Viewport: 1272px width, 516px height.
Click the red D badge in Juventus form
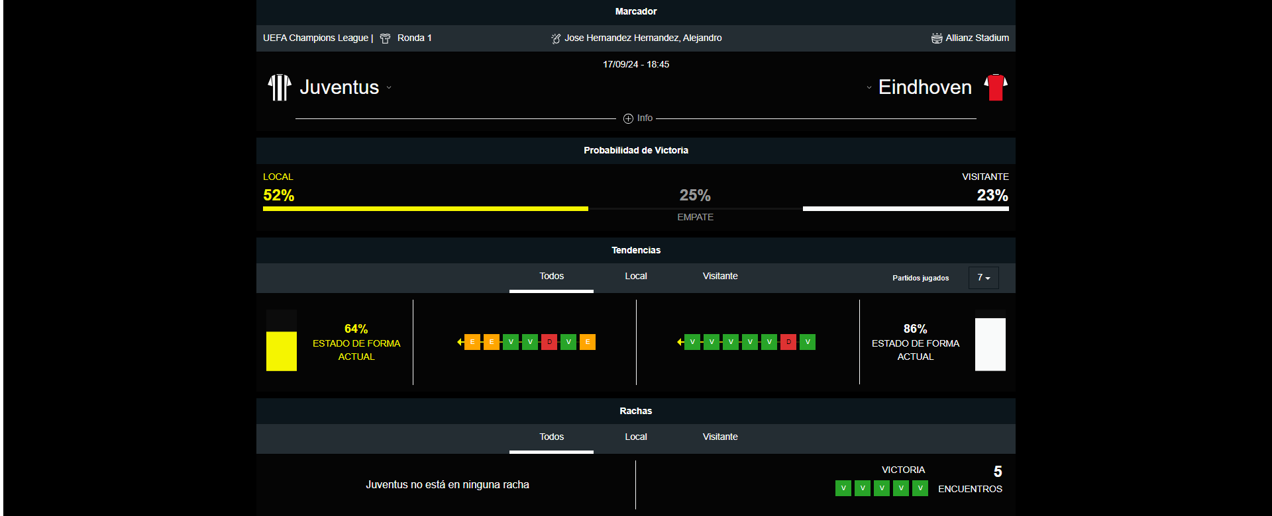tap(549, 342)
